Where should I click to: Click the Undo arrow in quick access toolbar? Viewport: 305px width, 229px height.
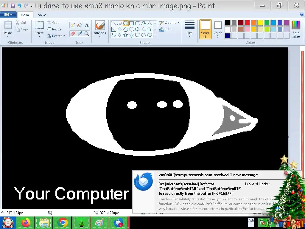[x=19, y=6]
